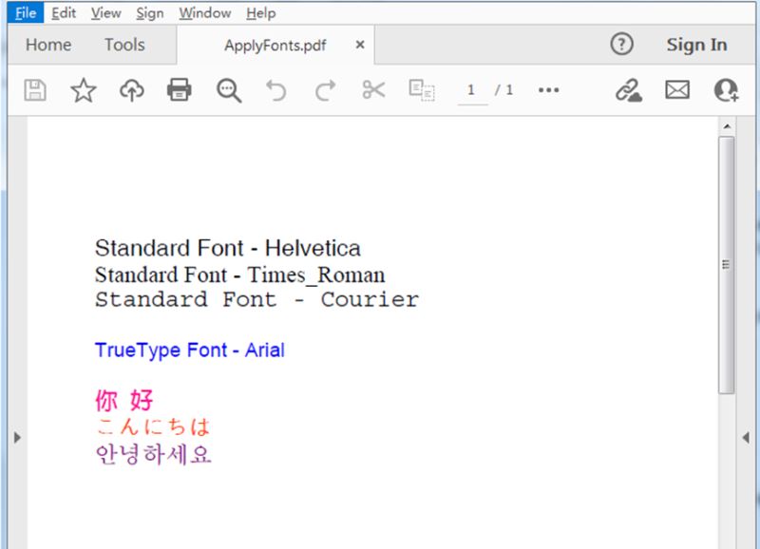Click the 'Standard Font - Times_Roman' line
The image size is (760, 549).
240,275
